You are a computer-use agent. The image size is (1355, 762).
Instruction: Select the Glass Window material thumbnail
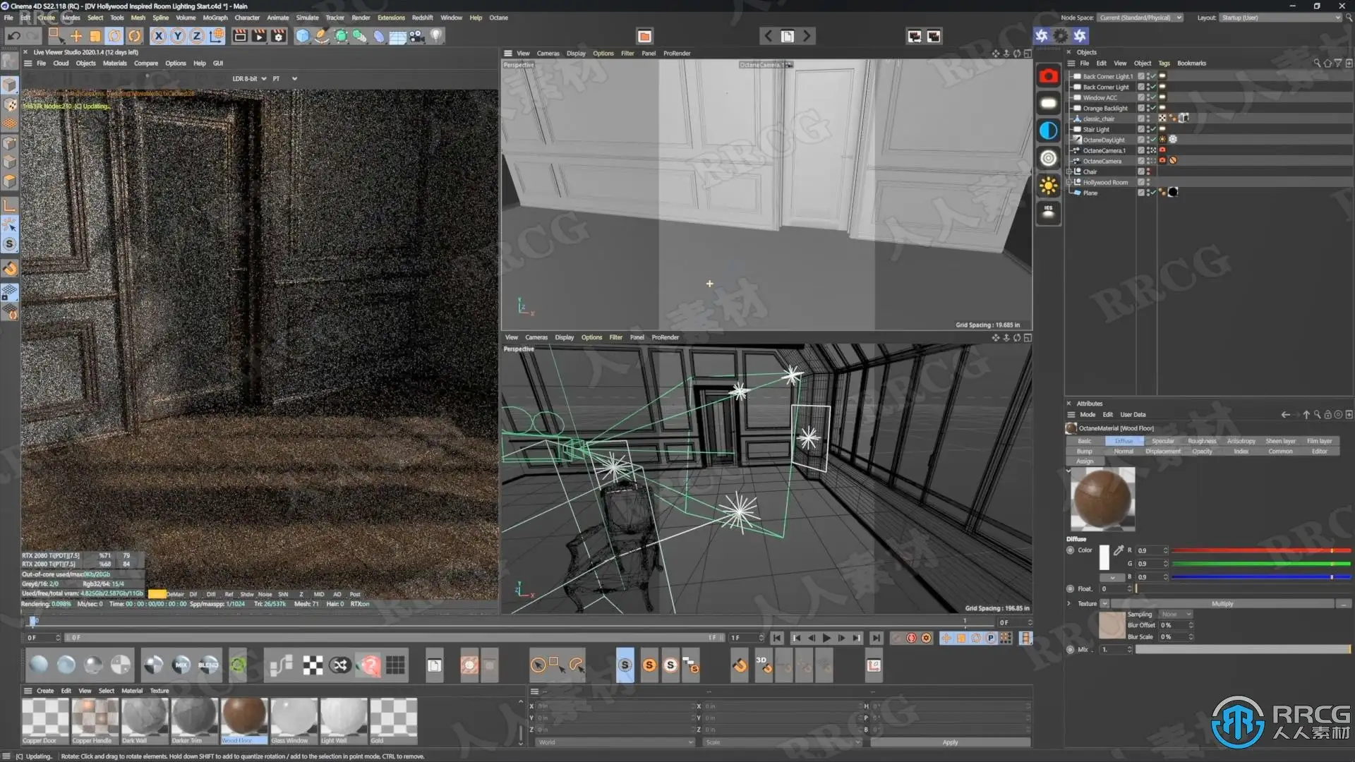click(294, 718)
